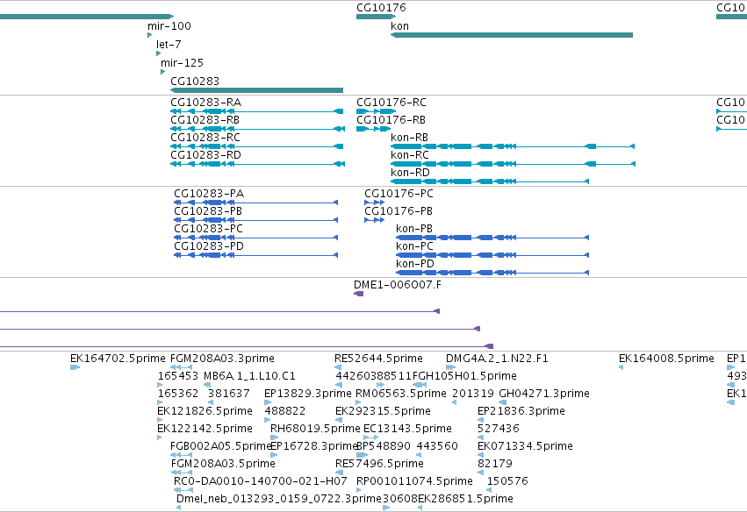This screenshot has width=747, height=512.
Task: Select RE52644.5prime EST label
Action: (x=378, y=359)
